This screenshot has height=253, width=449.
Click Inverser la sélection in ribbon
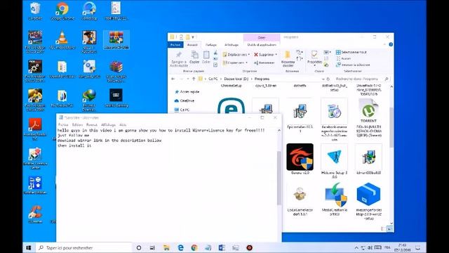point(353,65)
